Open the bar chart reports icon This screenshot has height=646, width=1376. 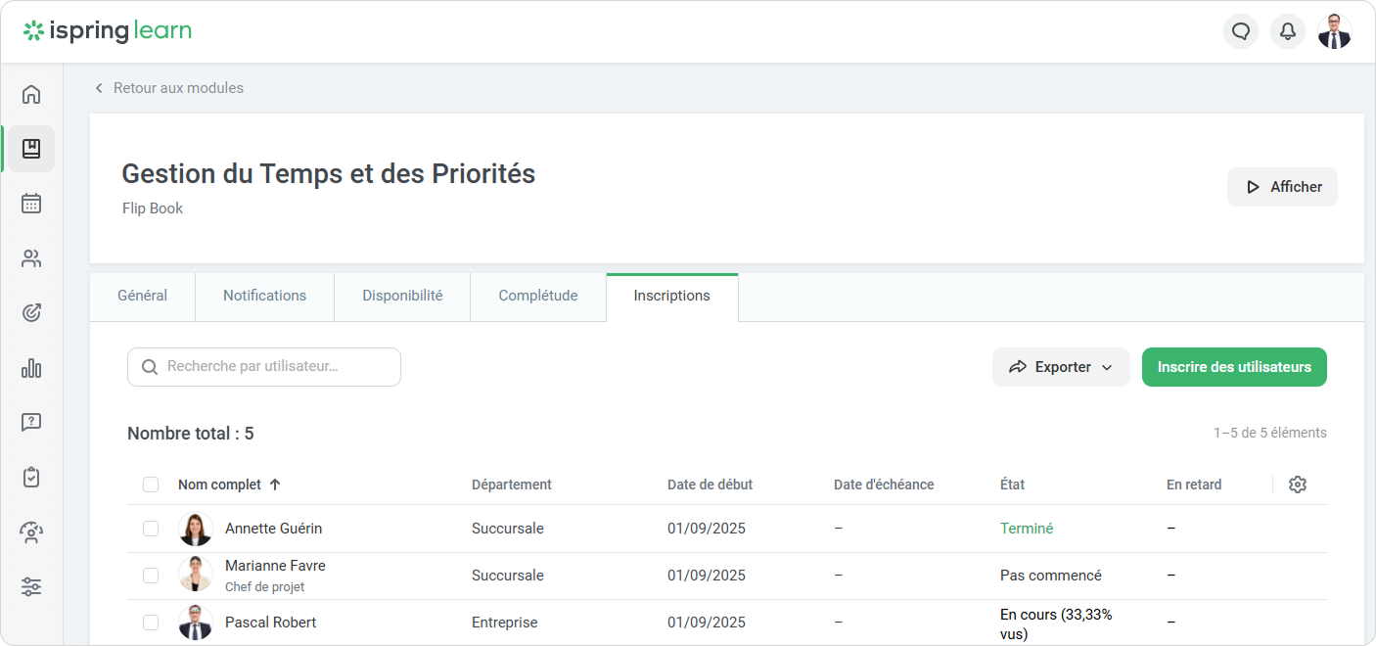pos(31,368)
